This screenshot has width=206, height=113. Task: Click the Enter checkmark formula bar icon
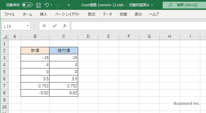(55, 26)
